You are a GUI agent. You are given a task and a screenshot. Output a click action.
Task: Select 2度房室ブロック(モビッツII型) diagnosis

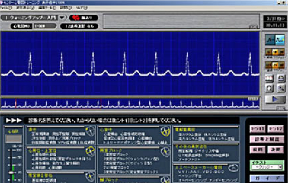click(x=128, y=163)
